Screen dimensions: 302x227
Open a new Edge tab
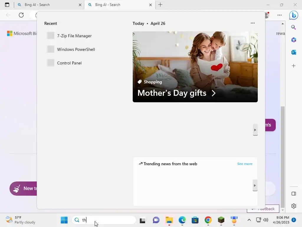(160, 5)
